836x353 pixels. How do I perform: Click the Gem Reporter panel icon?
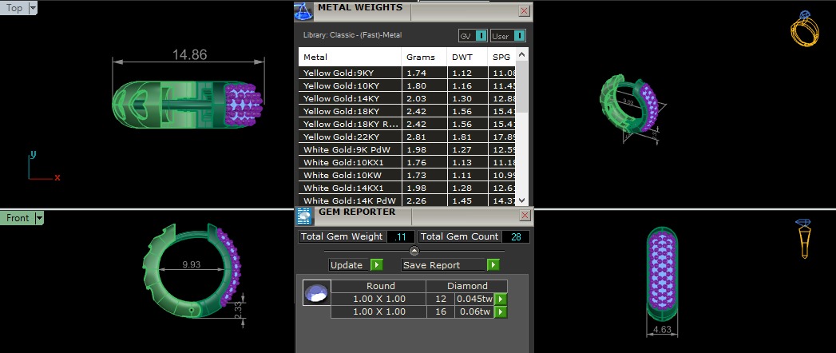pos(304,216)
